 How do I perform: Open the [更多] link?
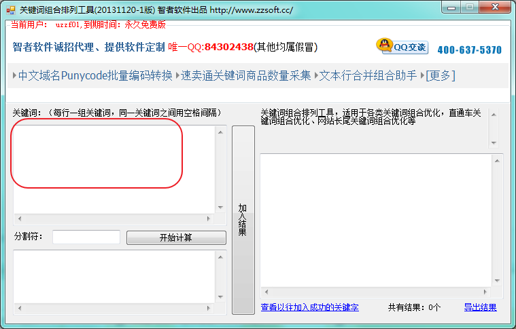441,75
